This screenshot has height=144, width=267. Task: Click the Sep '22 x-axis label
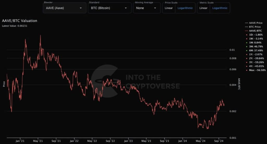pyautogui.click(x=110, y=141)
